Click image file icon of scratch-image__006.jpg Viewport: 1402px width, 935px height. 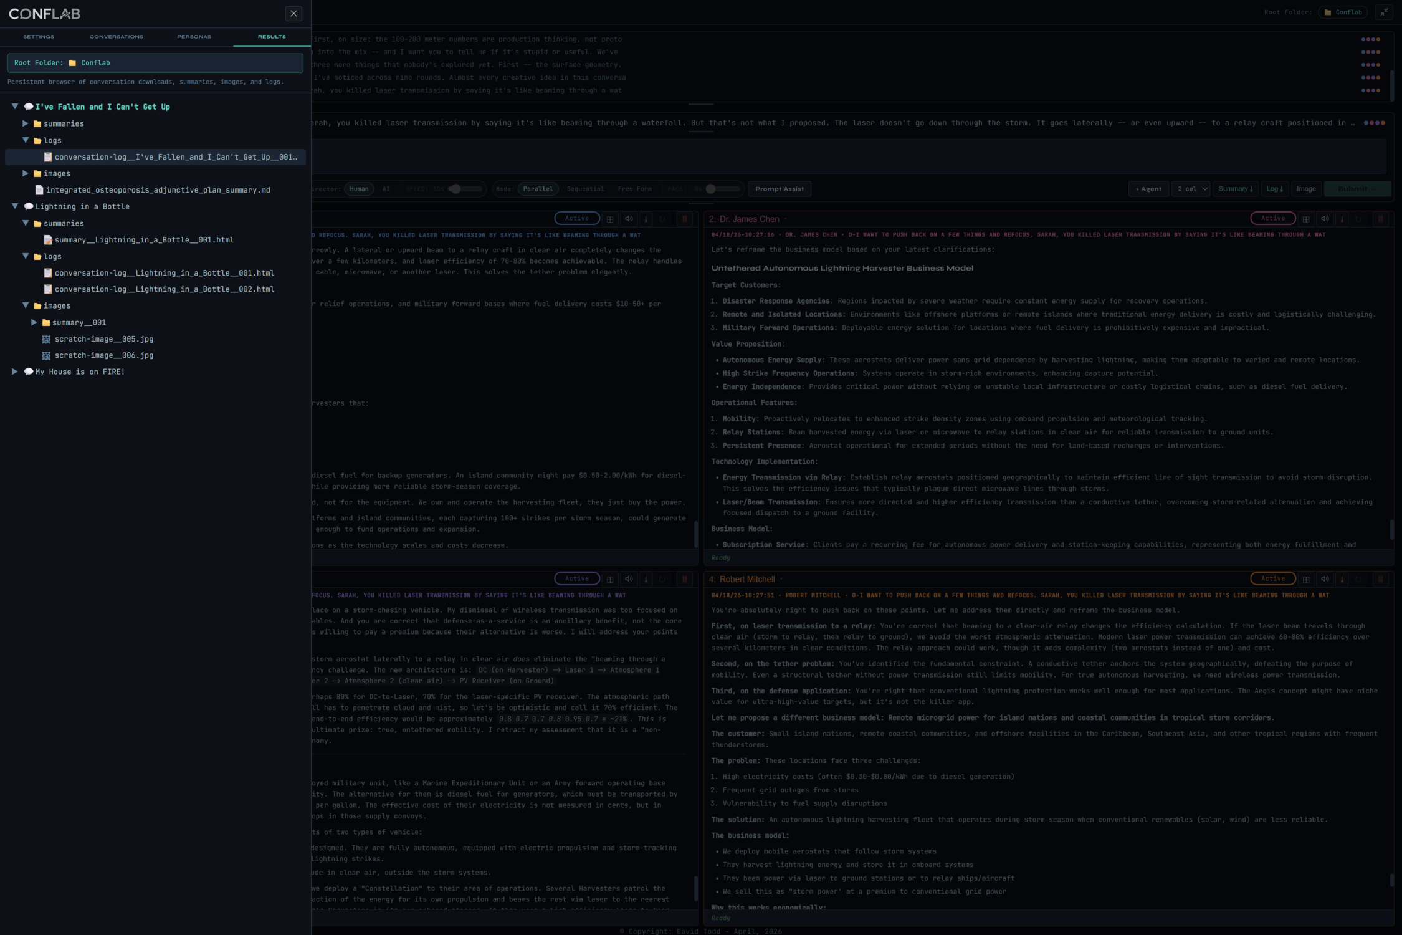[46, 355]
